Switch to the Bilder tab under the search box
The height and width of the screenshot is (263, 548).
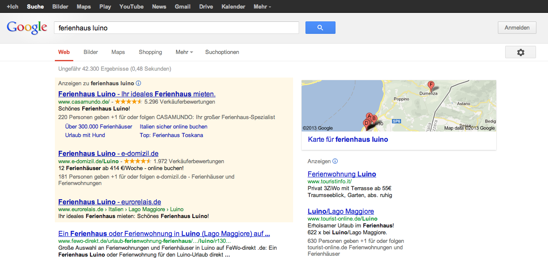(x=91, y=52)
